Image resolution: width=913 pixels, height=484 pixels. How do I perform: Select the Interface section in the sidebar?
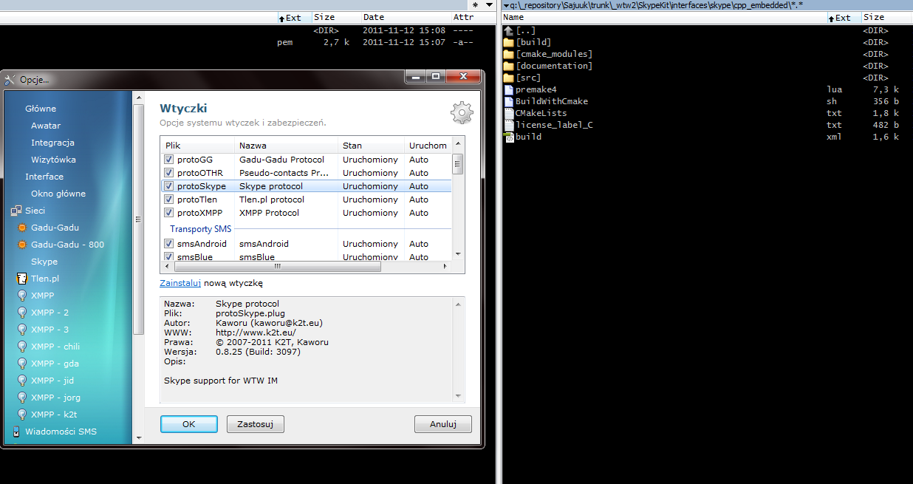pos(44,177)
